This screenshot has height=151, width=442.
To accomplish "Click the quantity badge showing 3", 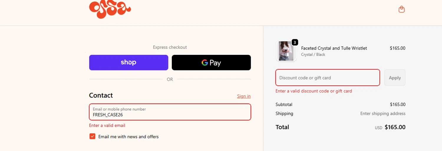I will click(x=295, y=42).
